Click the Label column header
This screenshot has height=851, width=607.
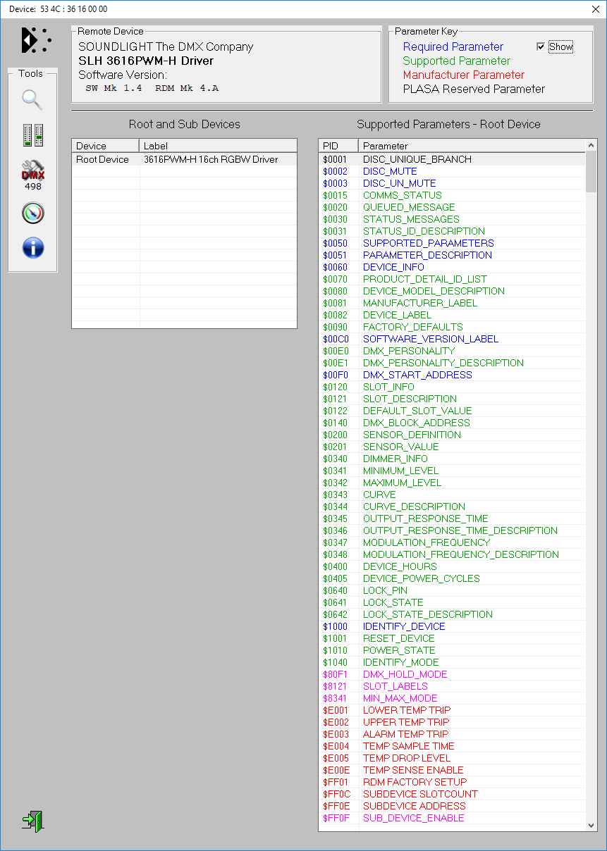pyautogui.click(x=217, y=146)
